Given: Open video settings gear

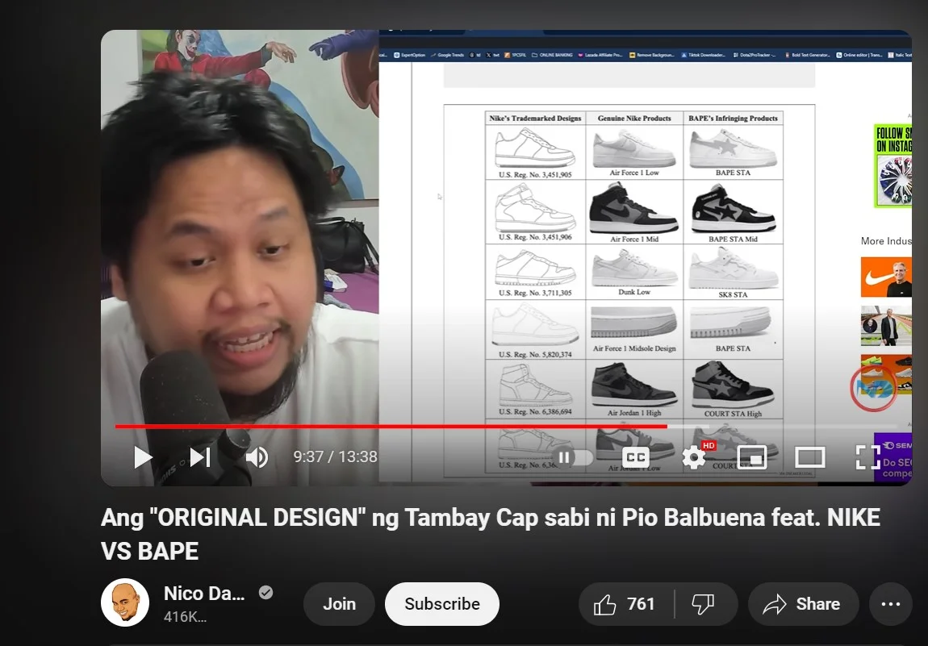Looking at the screenshot, I should (x=694, y=457).
